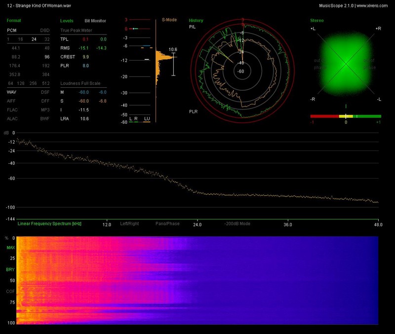
Task: Click the short-term loudness value -6.8
Action: point(103,101)
